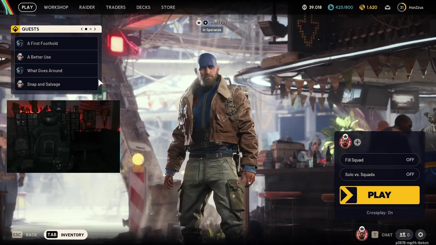Open the quest A First Foothold
The height and width of the screenshot is (245, 436).
[56, 43]
